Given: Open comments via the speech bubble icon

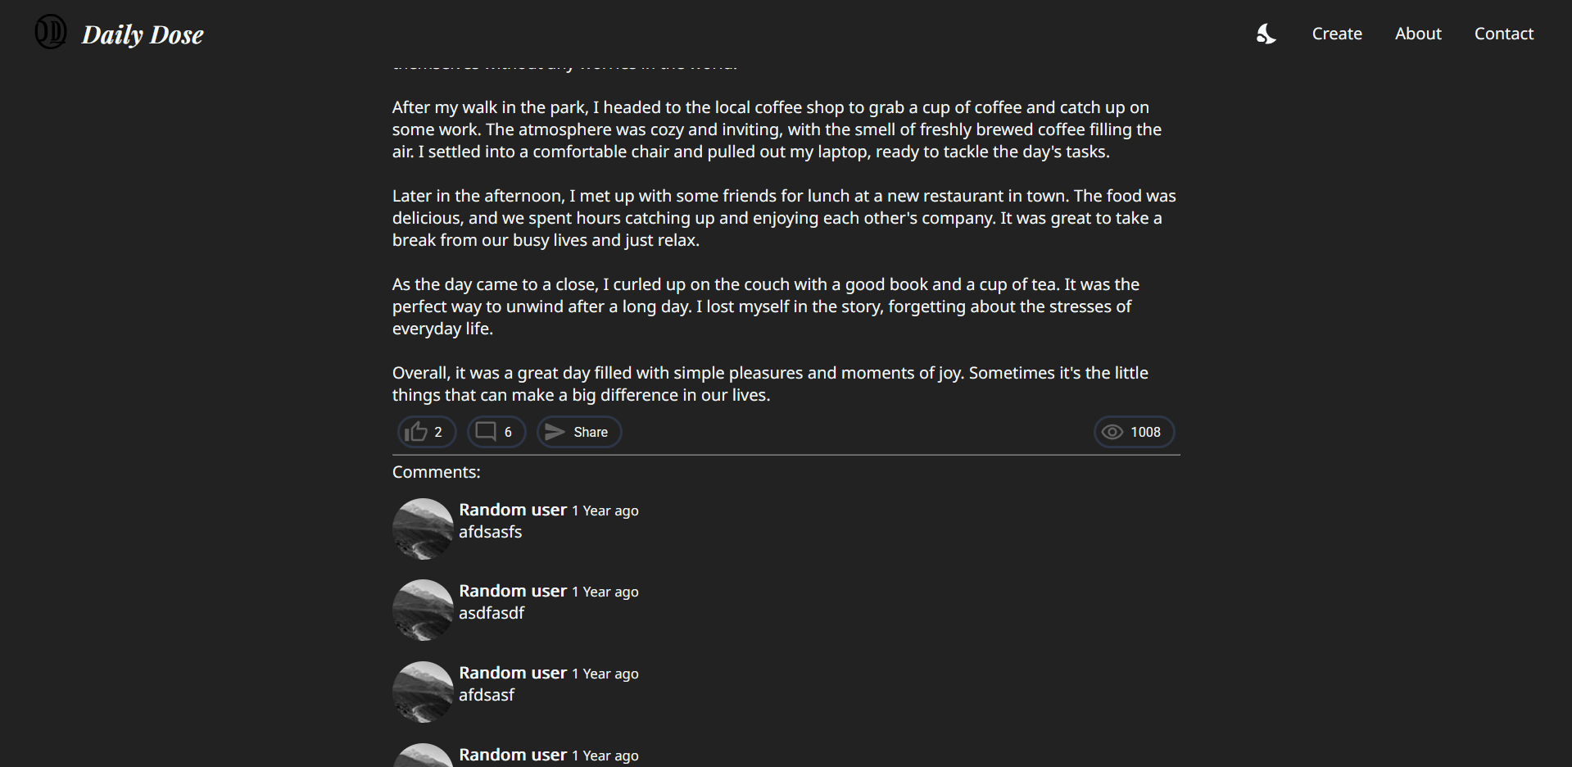Looking at the screenshot, I should coord(487,432).
